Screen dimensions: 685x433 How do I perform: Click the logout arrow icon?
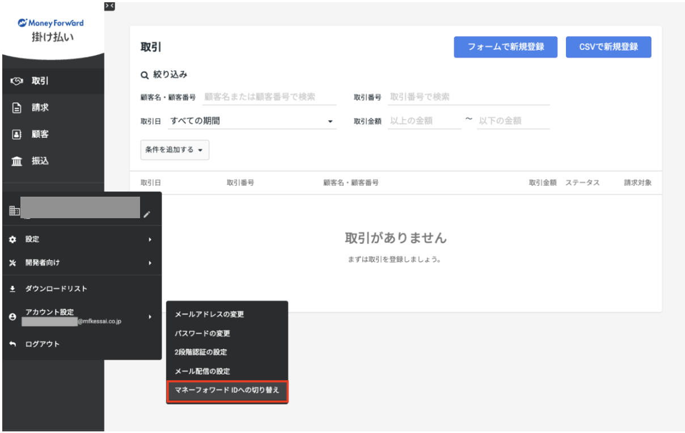[x=13, y=344]
